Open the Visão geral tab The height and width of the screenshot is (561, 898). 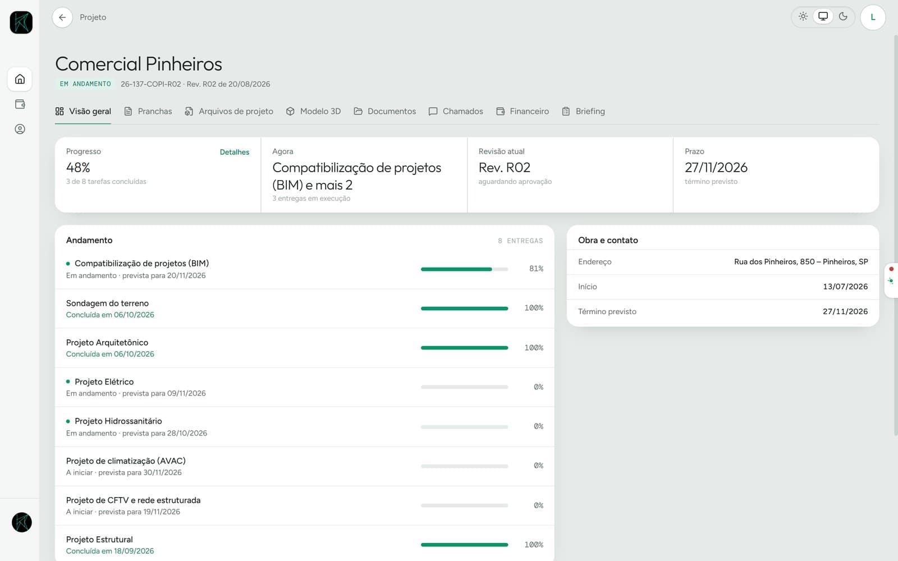pyautogui.click(x=83, y=111)
